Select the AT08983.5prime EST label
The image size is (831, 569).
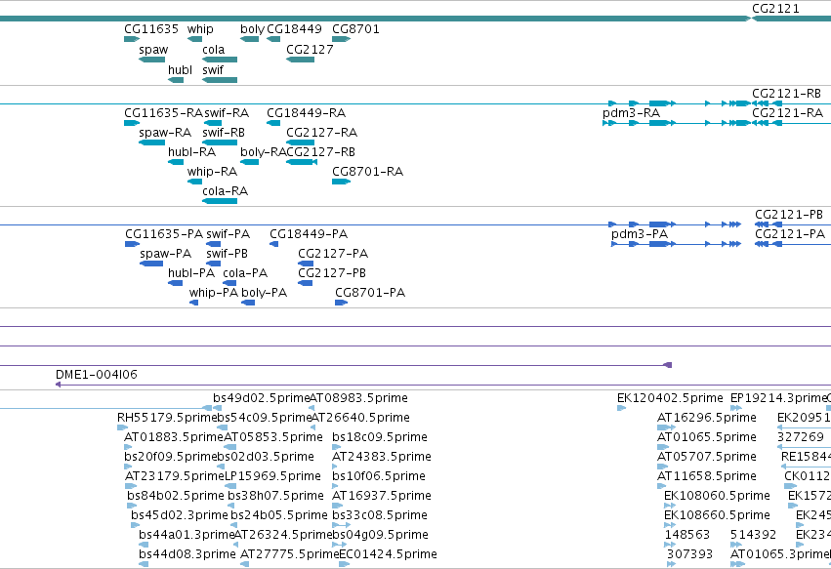358,398
